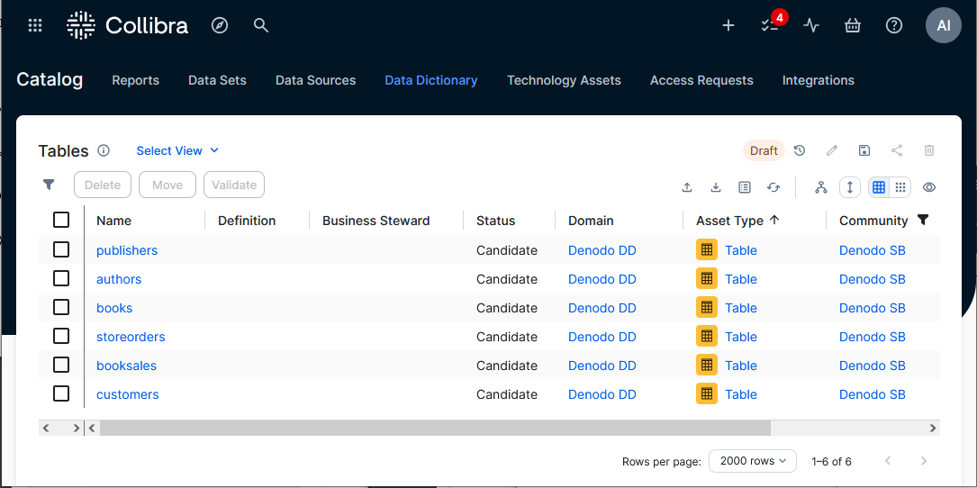Image resolution: width=977 pixels, height=488 pixels.
Task: Open the Technology Assets tab
Action: pyautogui.click(x=564, y=80)
